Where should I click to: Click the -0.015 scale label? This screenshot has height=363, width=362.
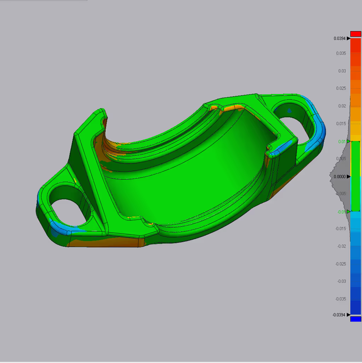340,229
